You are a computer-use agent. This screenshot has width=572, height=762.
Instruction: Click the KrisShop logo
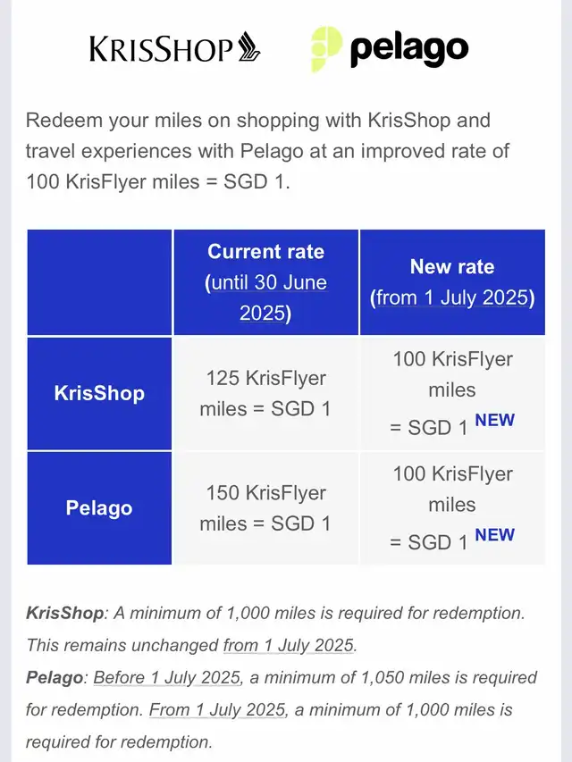pos(174,47)
